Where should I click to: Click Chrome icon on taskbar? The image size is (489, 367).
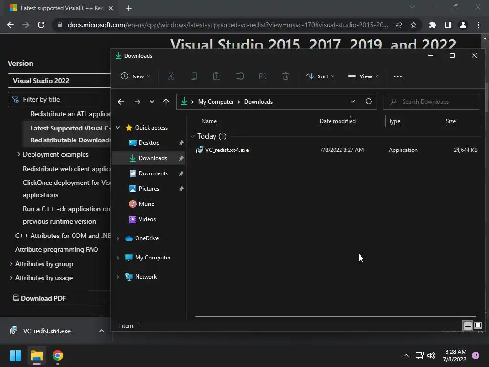(58, 356)
